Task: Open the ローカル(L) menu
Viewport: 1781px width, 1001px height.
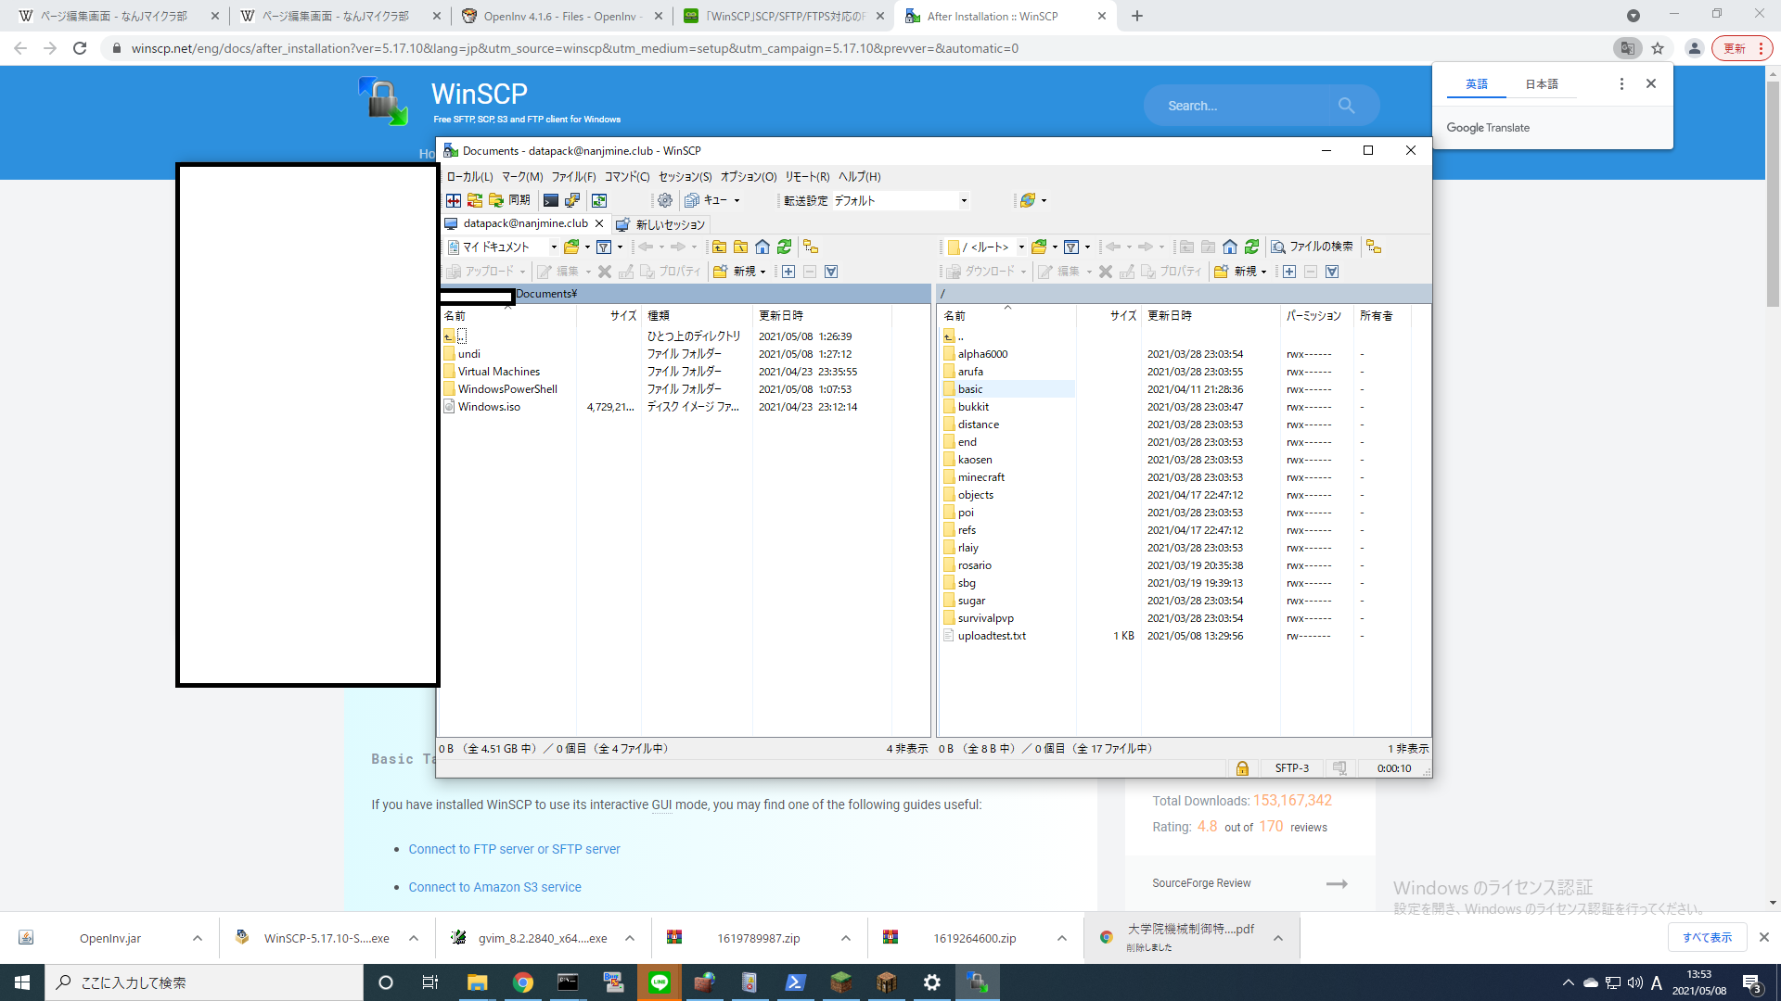Action: [x=469, y=176]
